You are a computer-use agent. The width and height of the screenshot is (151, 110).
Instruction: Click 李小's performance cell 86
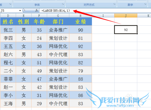pos(80,95)
